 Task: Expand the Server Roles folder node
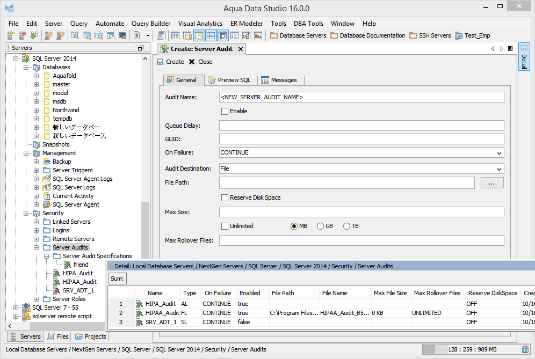[36, 299]
